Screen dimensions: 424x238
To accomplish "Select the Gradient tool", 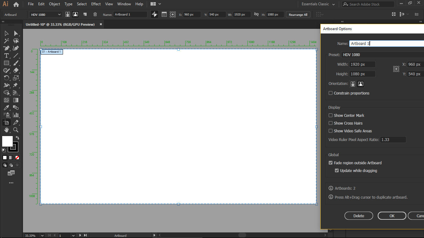I will point(16,100).
